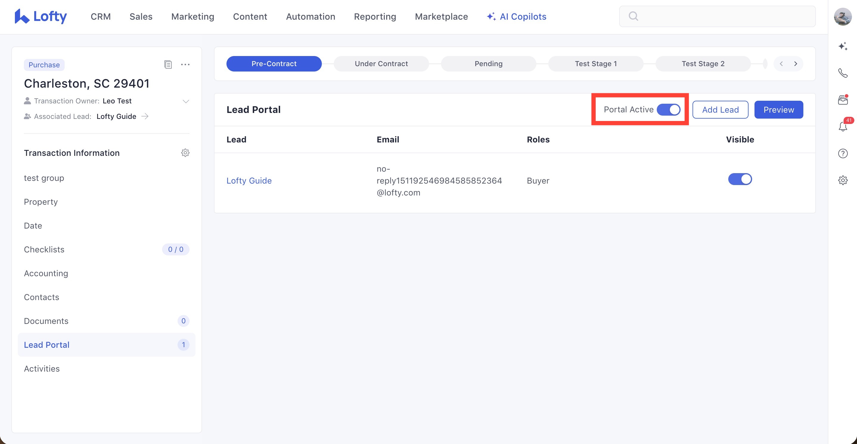This screenshot has height=444, width=857.
Task: Click the Add Lead button
Action: (720, 109)
